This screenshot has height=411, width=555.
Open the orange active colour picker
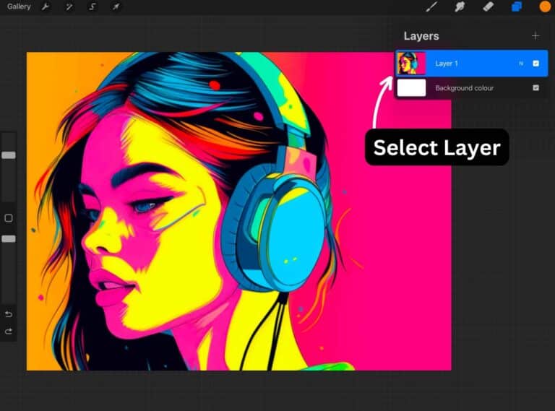(545, 7)
